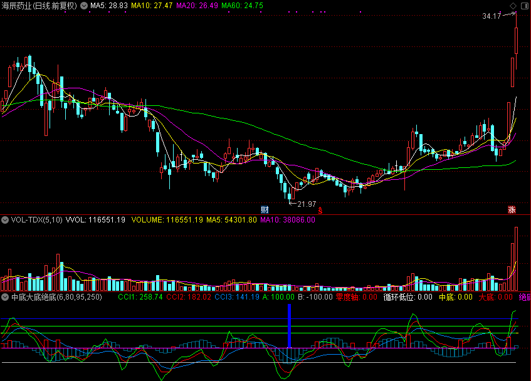Viewport: 531px width, 381px height.
Task: Click the MA10: 27.47 label
Action: [152, 6]
